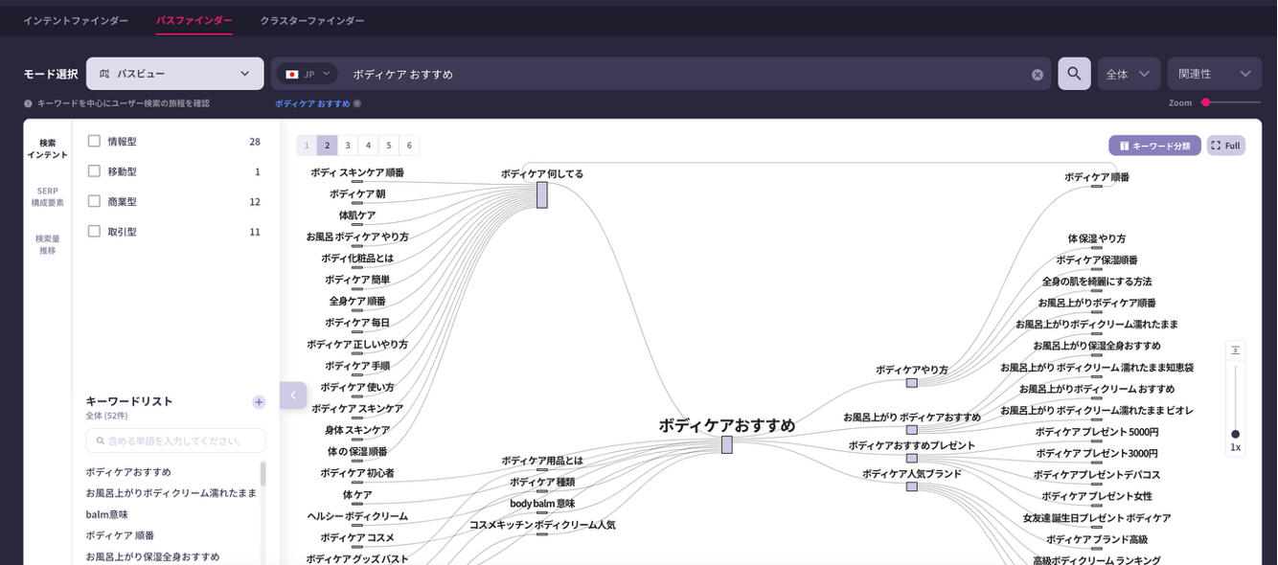1278x565 pixels.
Task: Check the 情報型 checkbox
Action: point(94,141)
